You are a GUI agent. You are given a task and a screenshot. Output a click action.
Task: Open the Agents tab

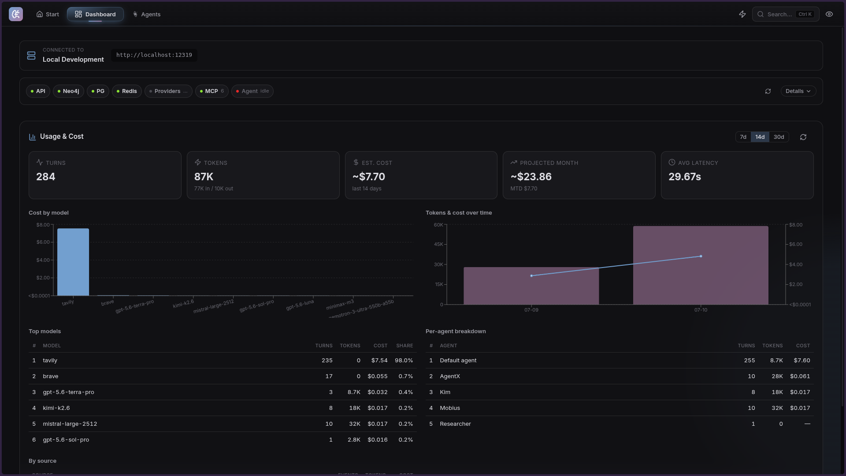tap(147, 14)
